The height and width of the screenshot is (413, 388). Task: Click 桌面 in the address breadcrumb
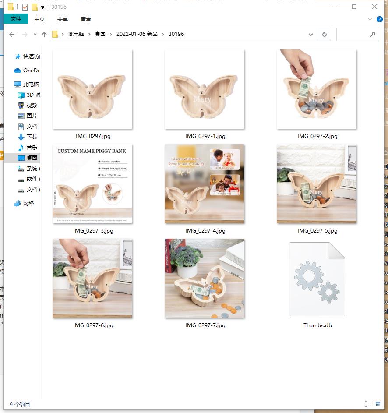click(100, 34)
